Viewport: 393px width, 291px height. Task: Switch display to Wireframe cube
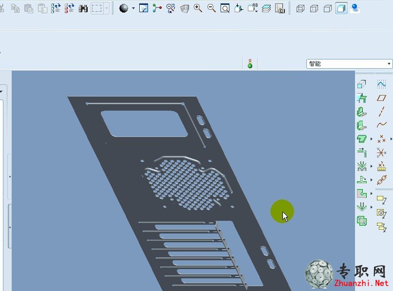pyautogui.click(x=300, y=9)
